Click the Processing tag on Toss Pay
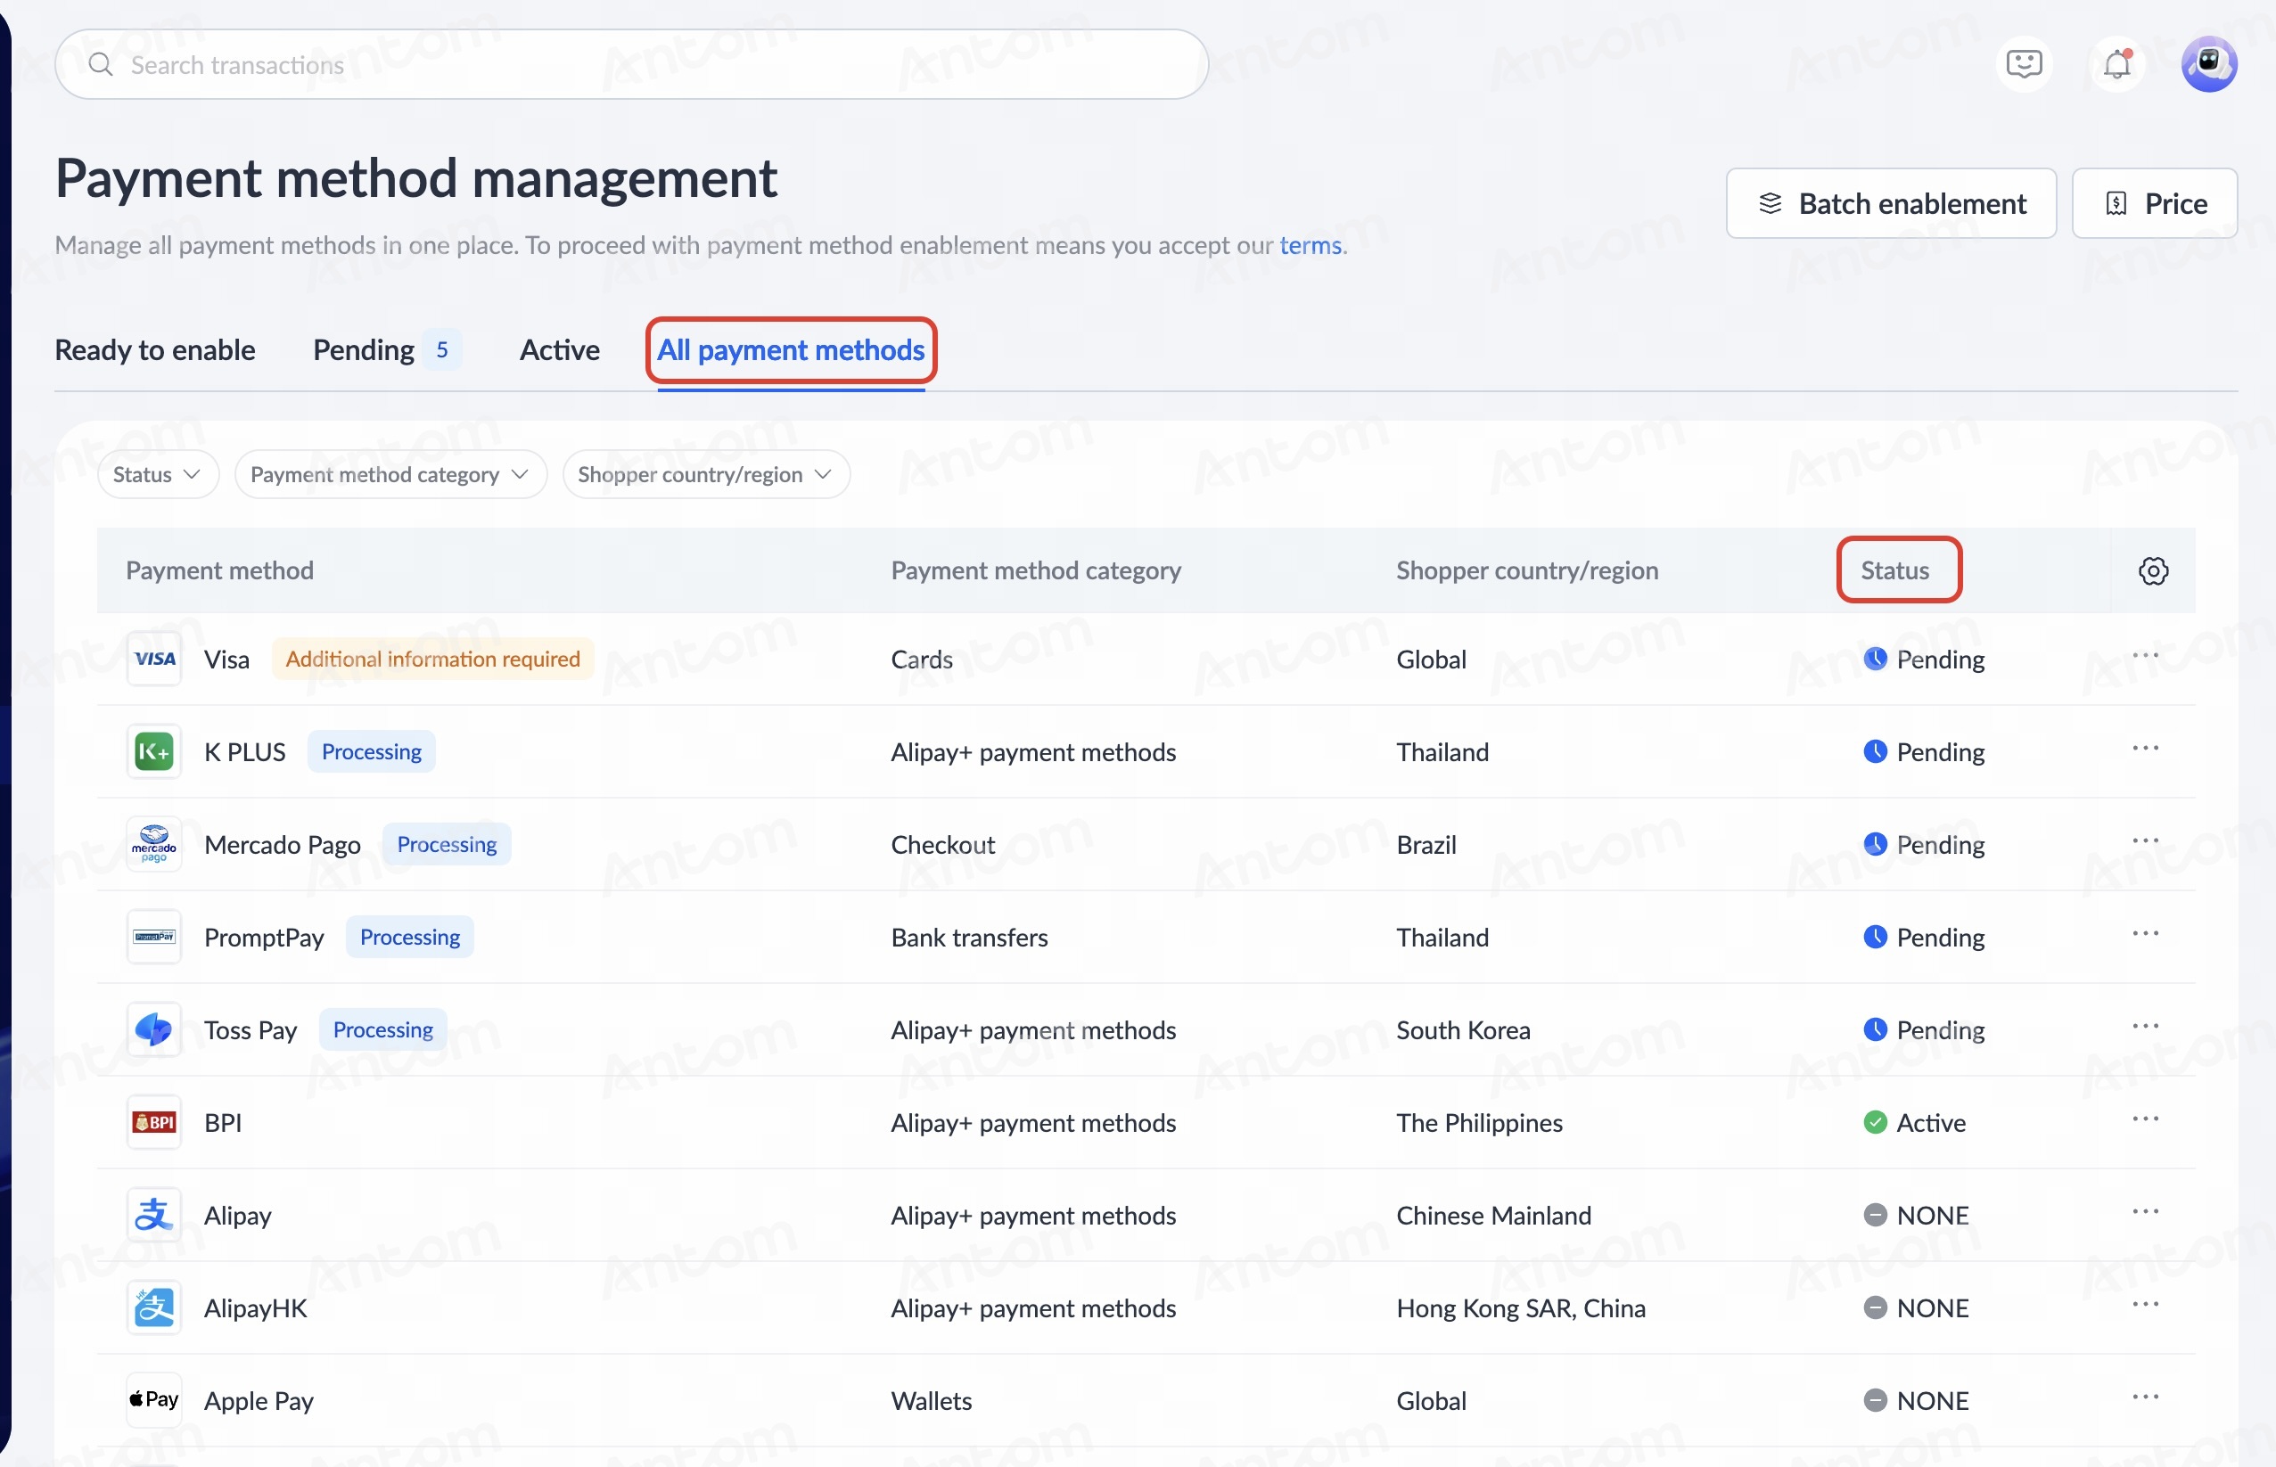2276x1467 pixels. click(383, 1029)
